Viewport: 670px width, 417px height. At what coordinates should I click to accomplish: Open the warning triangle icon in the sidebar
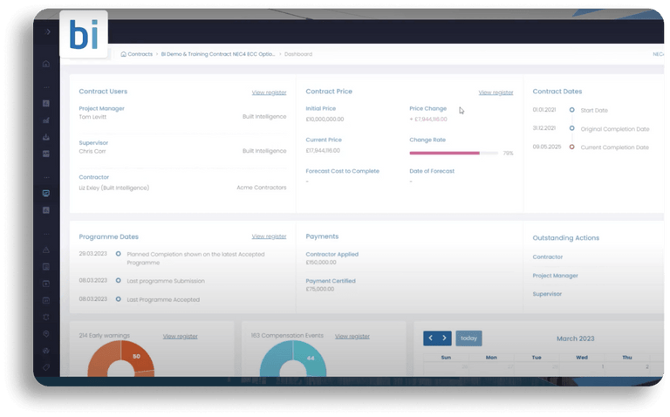pos(46,250)
